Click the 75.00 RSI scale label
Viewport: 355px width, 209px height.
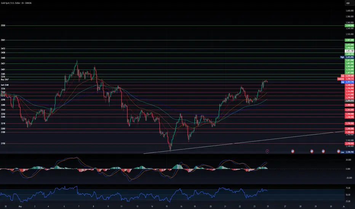[348, 188]
